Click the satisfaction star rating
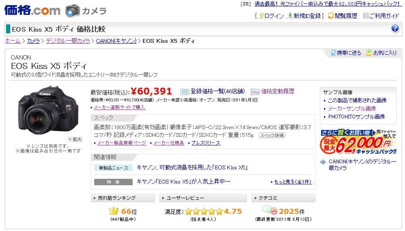The height and width of the screenshot is (231, 405). [x=204, y=212]
